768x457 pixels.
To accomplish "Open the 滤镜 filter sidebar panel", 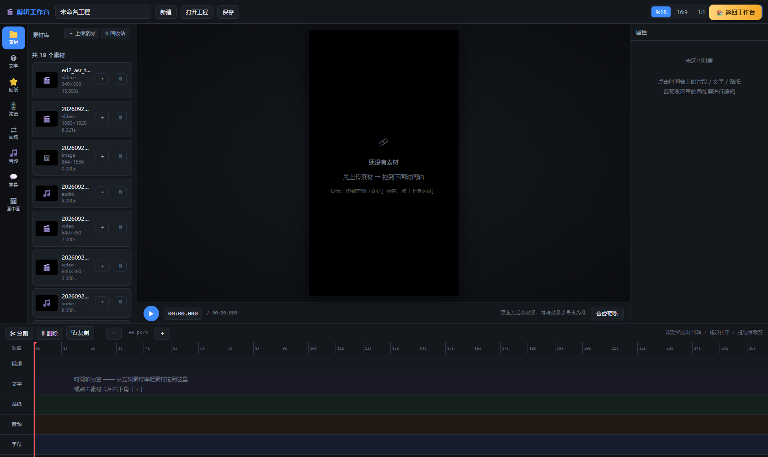I will (x=14, y=109).
